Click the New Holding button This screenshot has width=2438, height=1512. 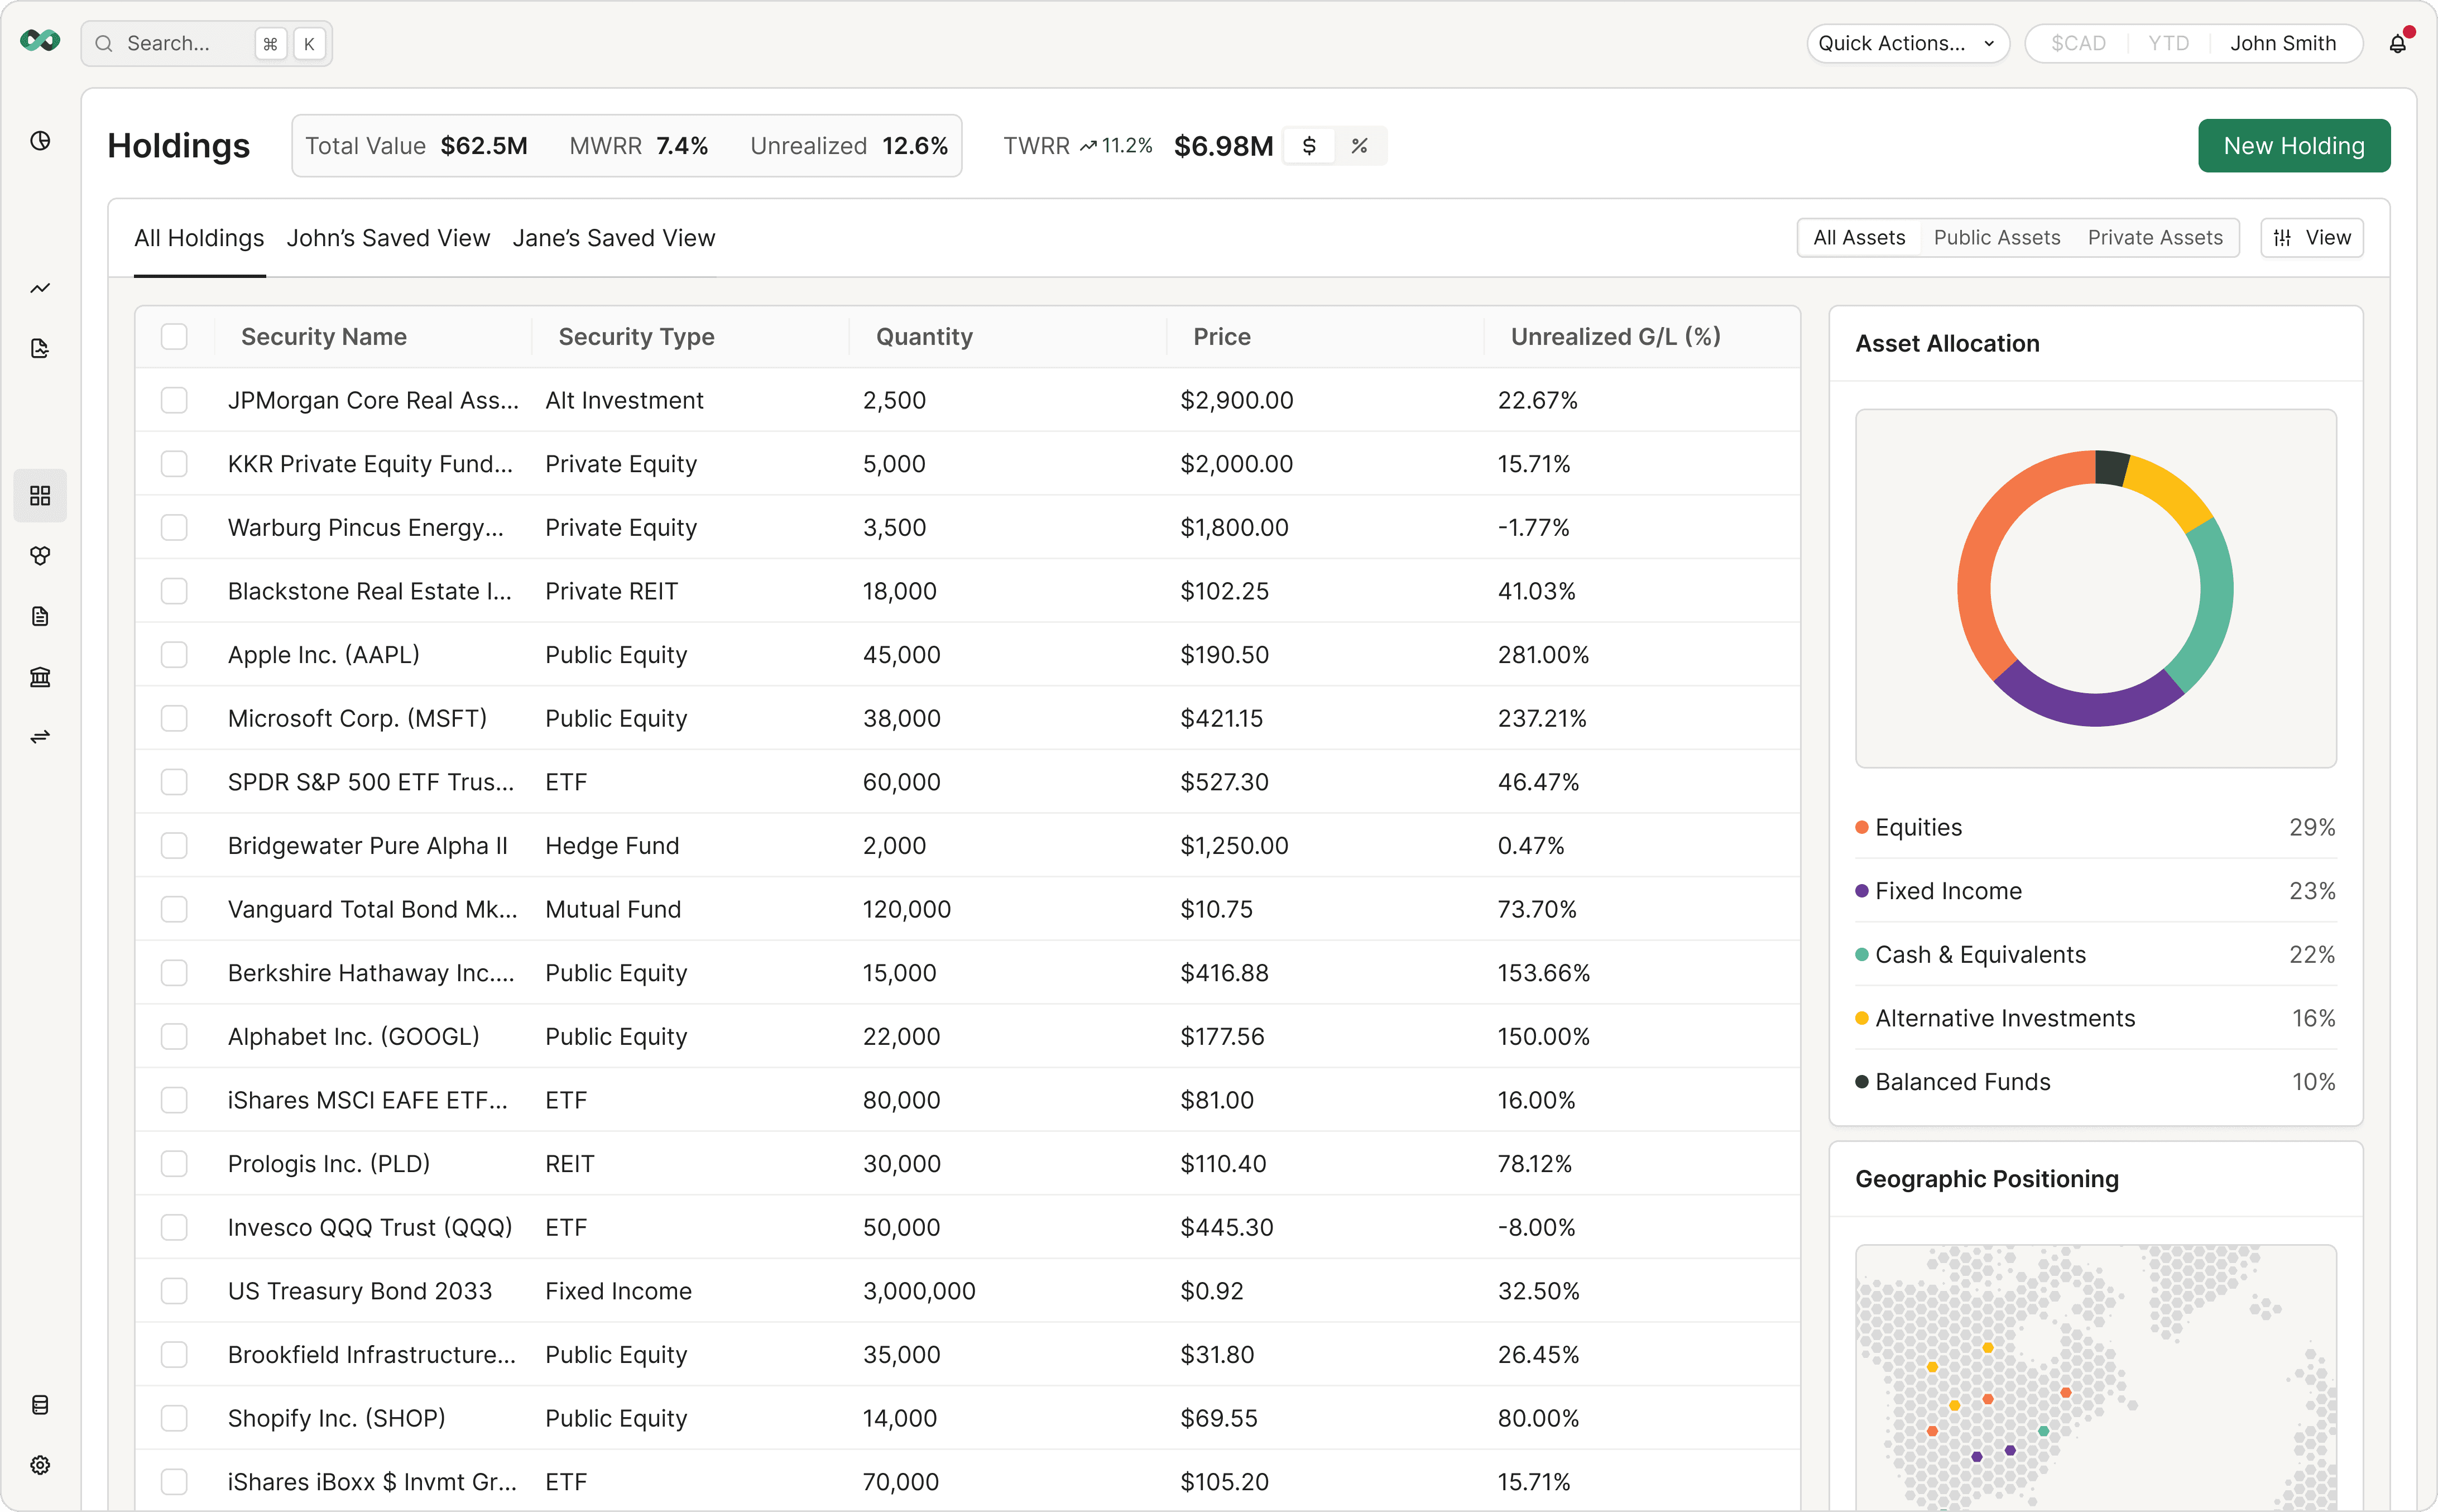pos(2293,146)
